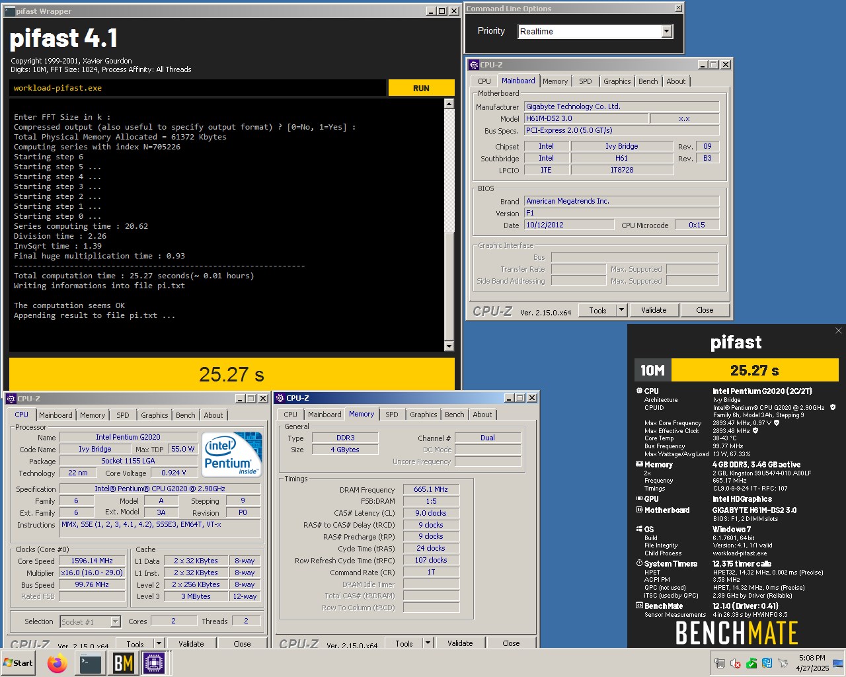Click the CPU Microcode 0x15 field
This screenshot has width=846, height=677.
[x=697, y=225]
